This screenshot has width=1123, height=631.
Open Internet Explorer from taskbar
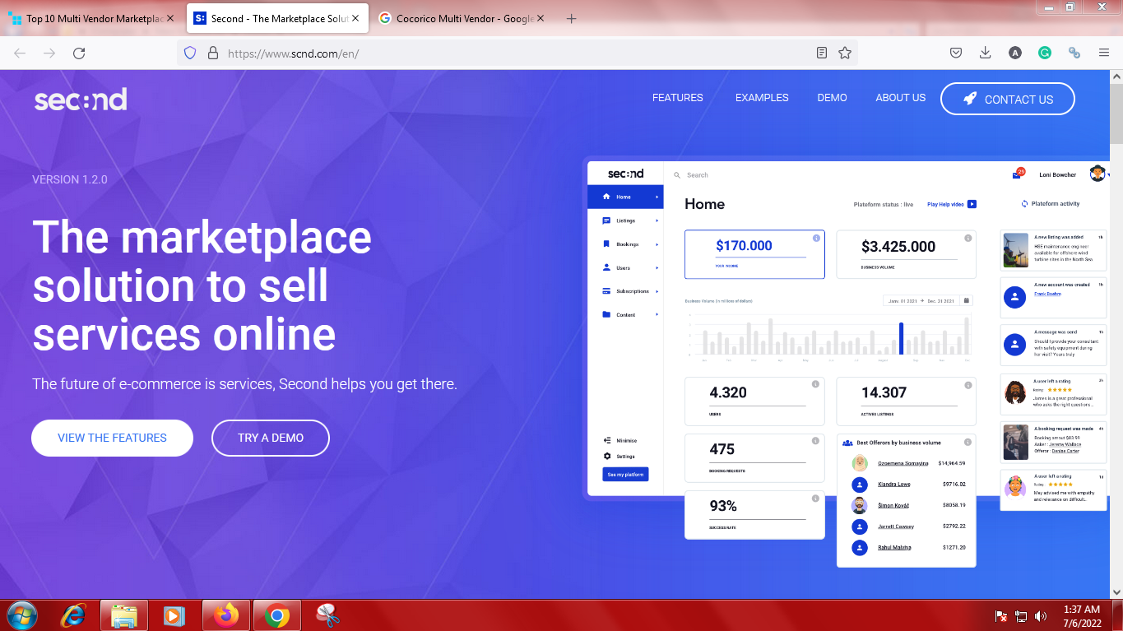coord(75,615)
